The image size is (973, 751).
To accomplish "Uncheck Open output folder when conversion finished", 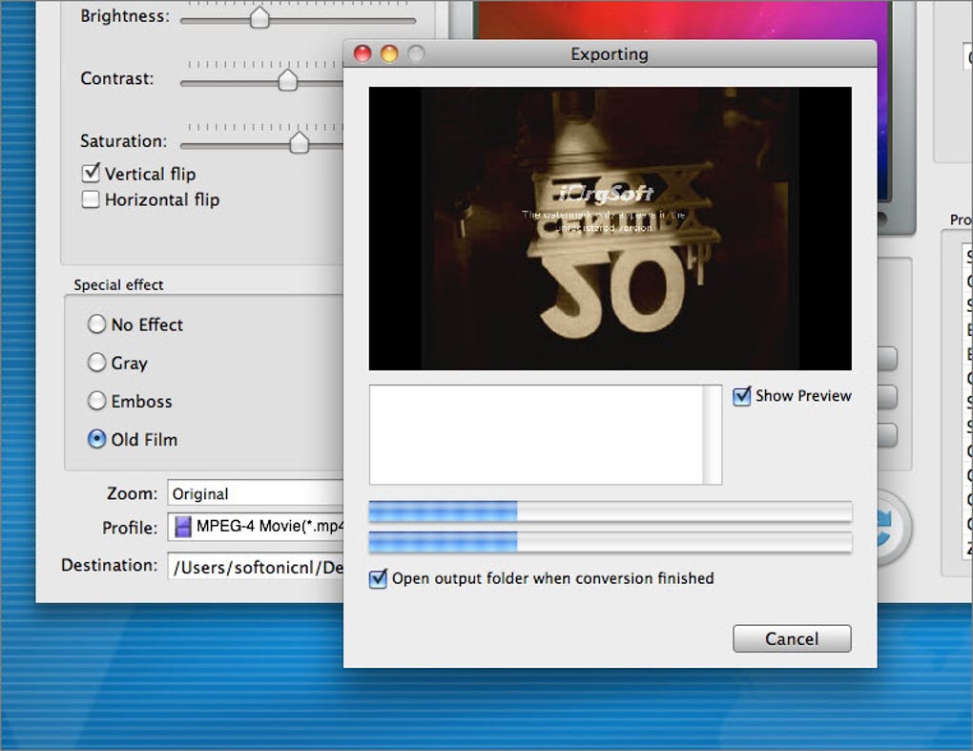I will coord(377,578).
